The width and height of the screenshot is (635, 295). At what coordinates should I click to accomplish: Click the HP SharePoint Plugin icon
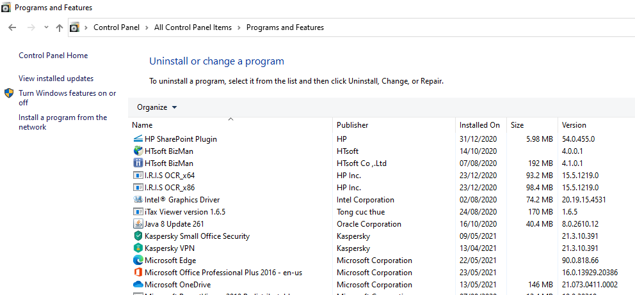(138, 139)
